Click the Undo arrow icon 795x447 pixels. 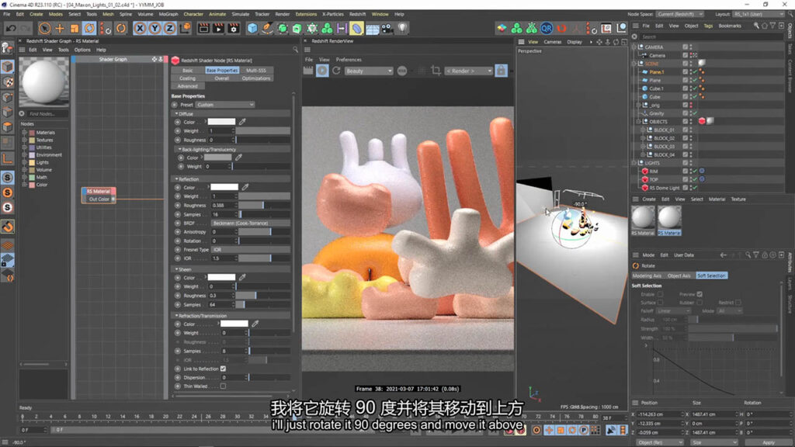coord(11,29)
